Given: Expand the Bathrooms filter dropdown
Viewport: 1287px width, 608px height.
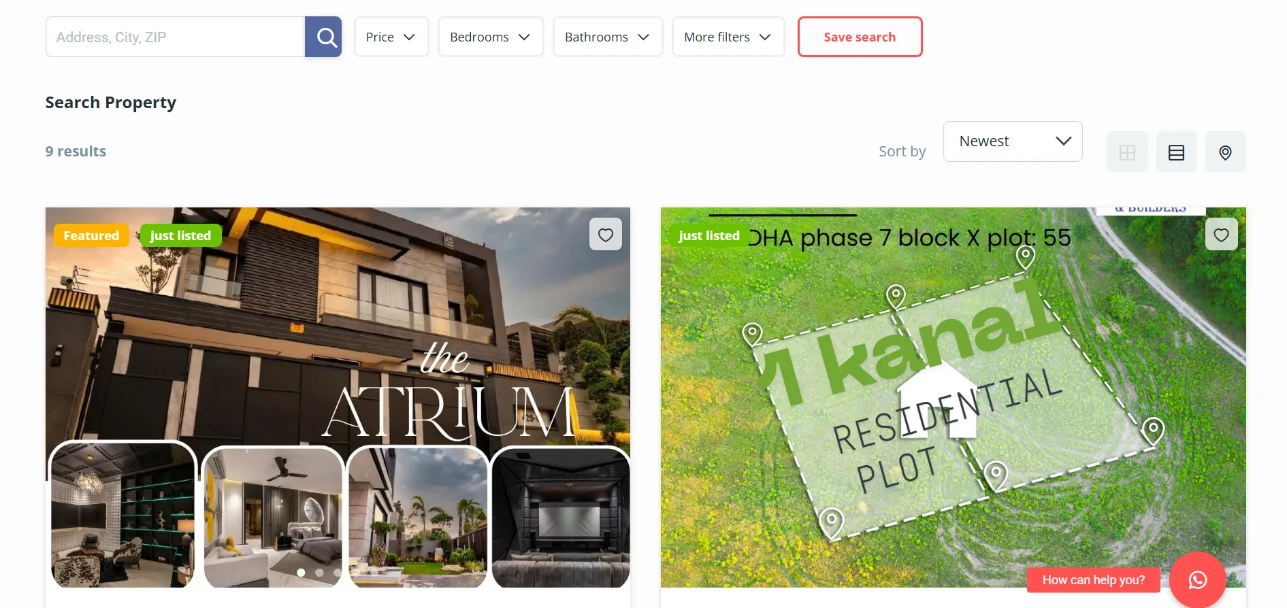Looking at the screenshot, I should point(608,37).
